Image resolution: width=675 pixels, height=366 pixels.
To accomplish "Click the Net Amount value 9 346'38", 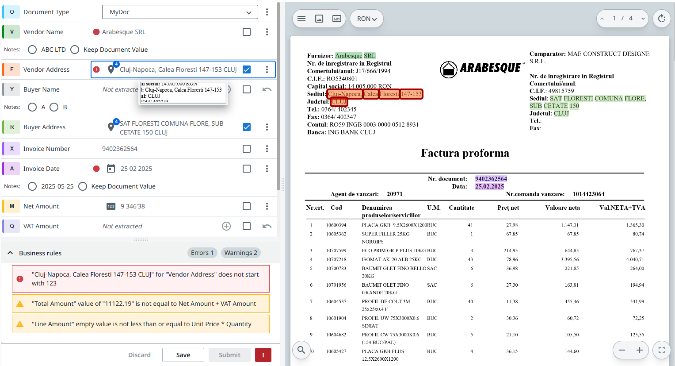I will point(133,206).
